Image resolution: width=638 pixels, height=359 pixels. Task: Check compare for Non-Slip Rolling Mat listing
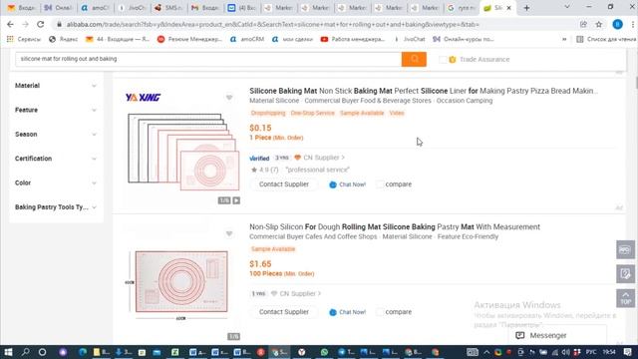point(380,312)
